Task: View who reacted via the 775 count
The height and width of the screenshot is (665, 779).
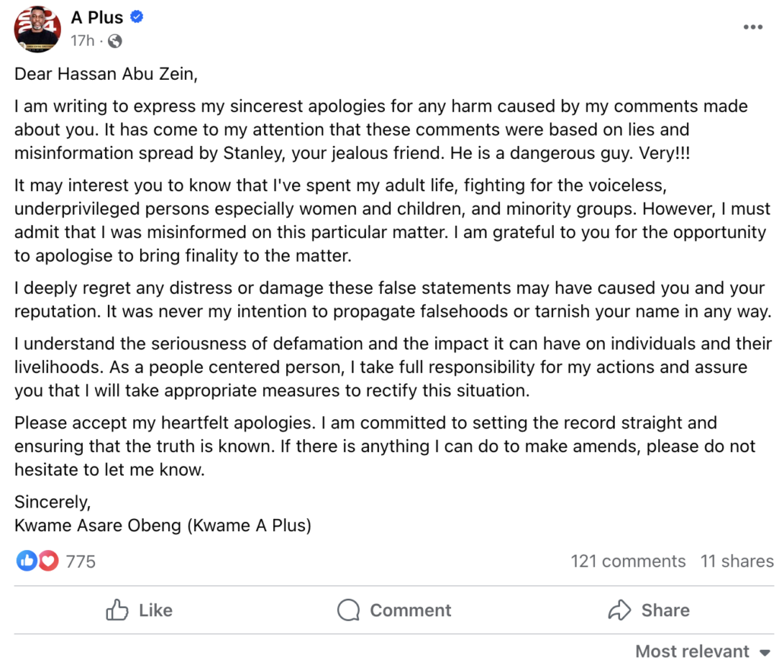Action: tap(81, 562)
